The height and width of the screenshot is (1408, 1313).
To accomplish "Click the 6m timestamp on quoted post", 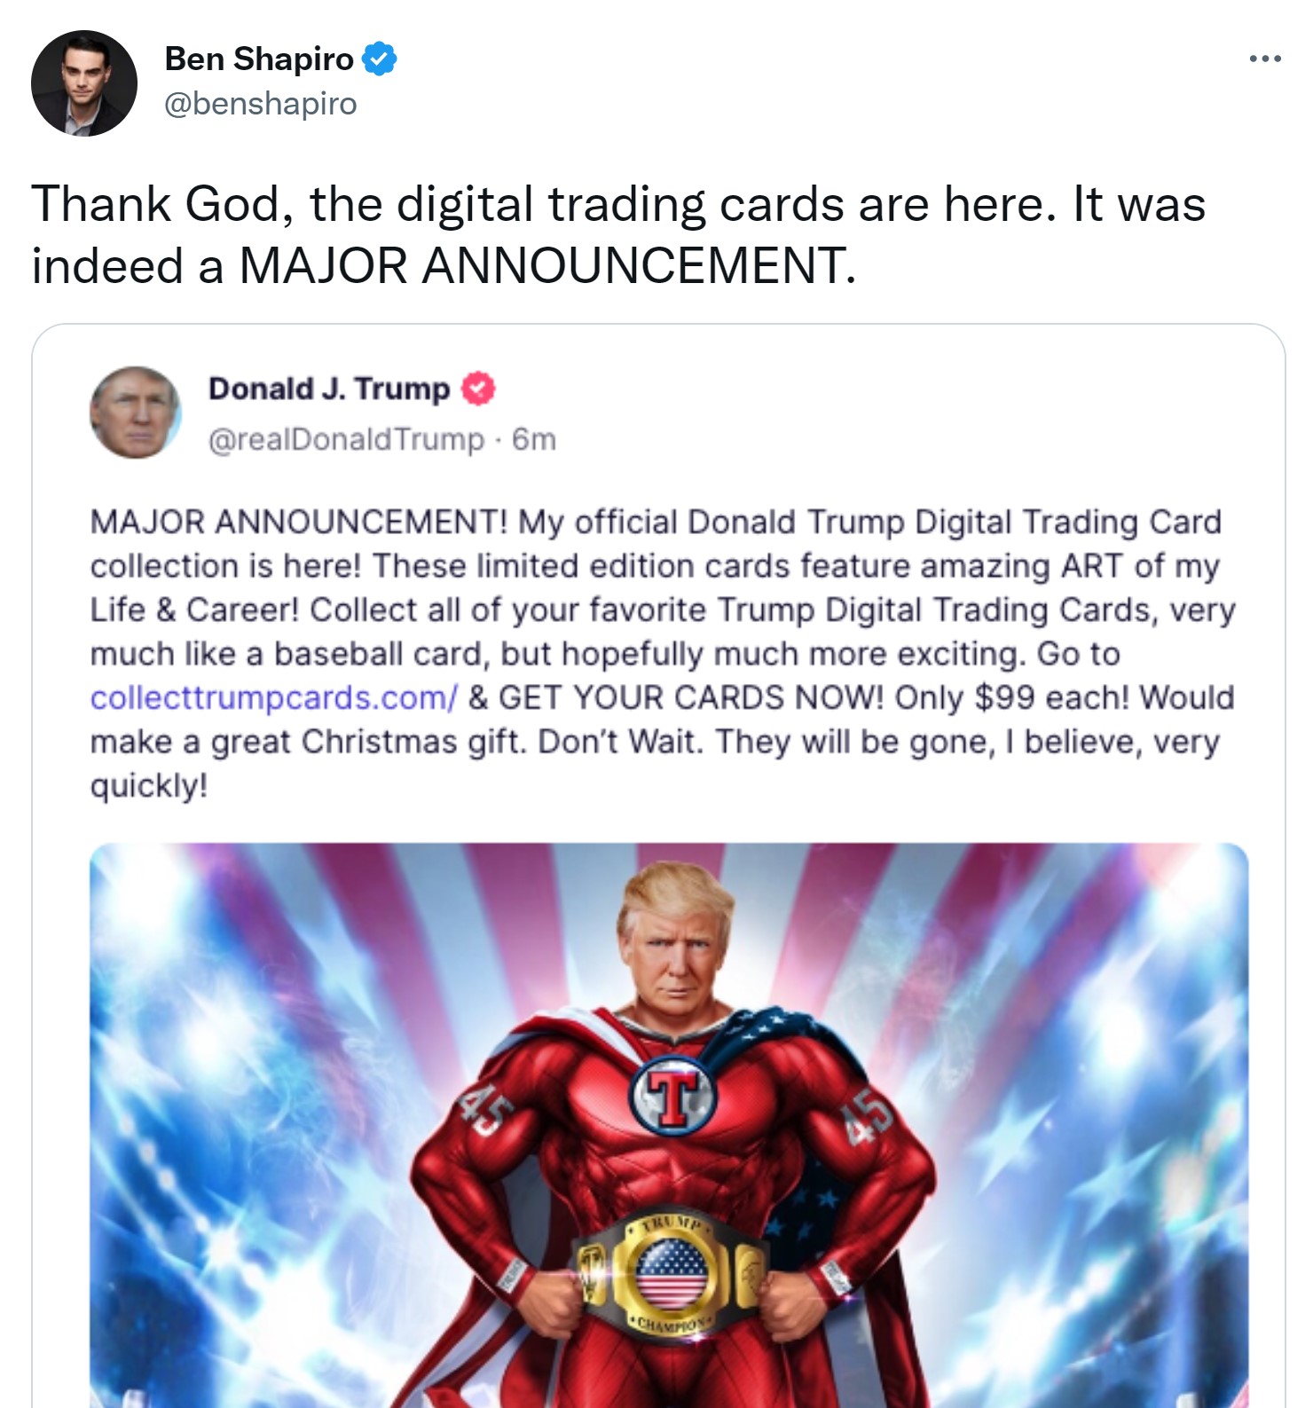I will point(534,439).
